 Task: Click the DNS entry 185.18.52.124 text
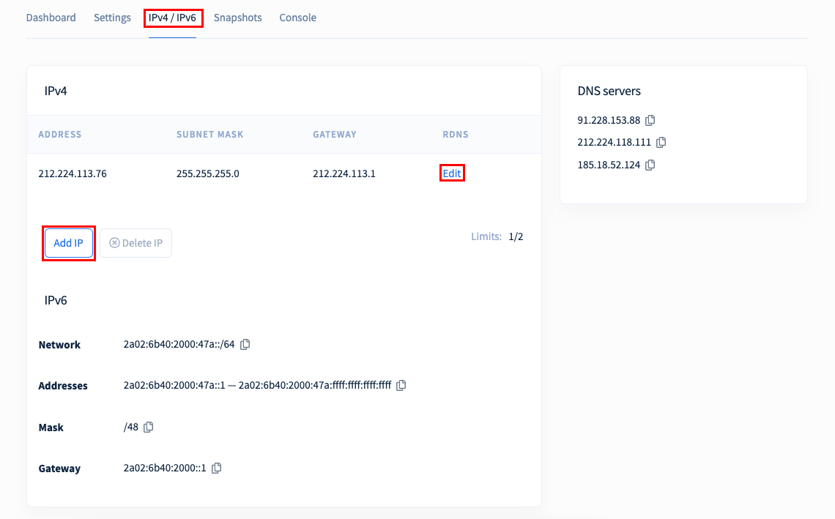(x=609, y=165)
